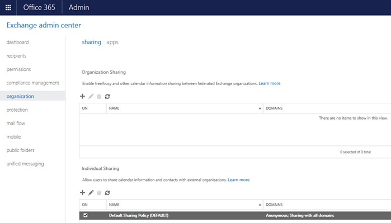This screenshot has width=391, height=223.
Task: Edit the selected Individual Sharing policy
Action: point(91,193)
